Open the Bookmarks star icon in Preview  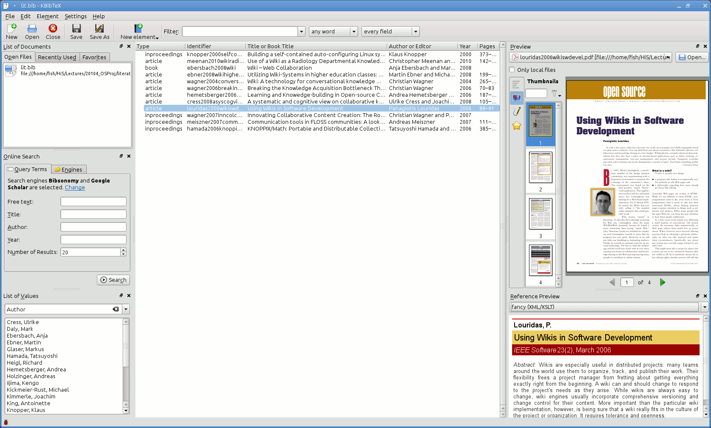click(x=516, y=125)
